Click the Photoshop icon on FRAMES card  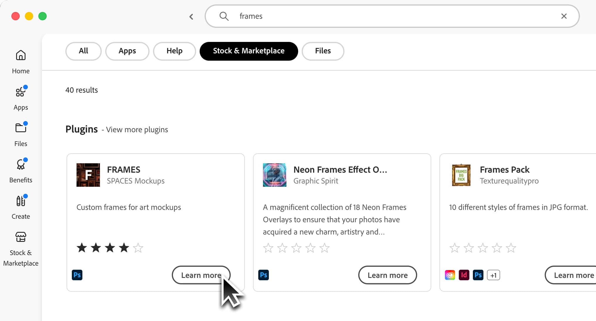tap(77, 275)
